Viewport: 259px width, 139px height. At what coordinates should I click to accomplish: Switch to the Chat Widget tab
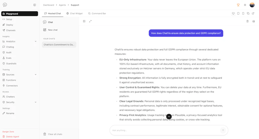(x=74, y=14)
